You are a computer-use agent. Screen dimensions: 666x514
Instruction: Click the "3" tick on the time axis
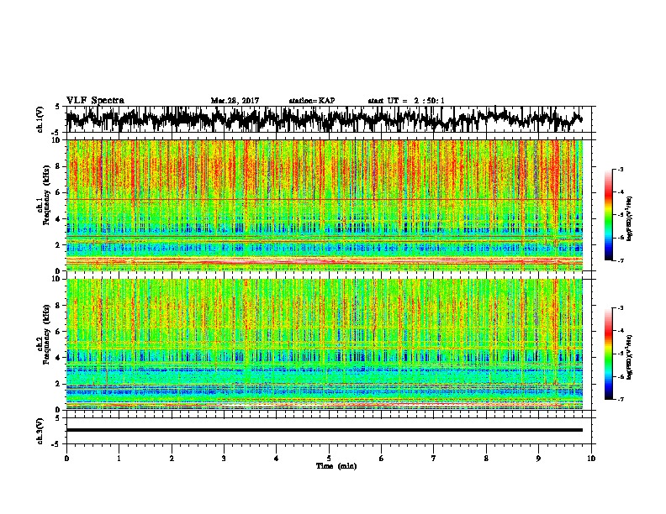[224, 458]
